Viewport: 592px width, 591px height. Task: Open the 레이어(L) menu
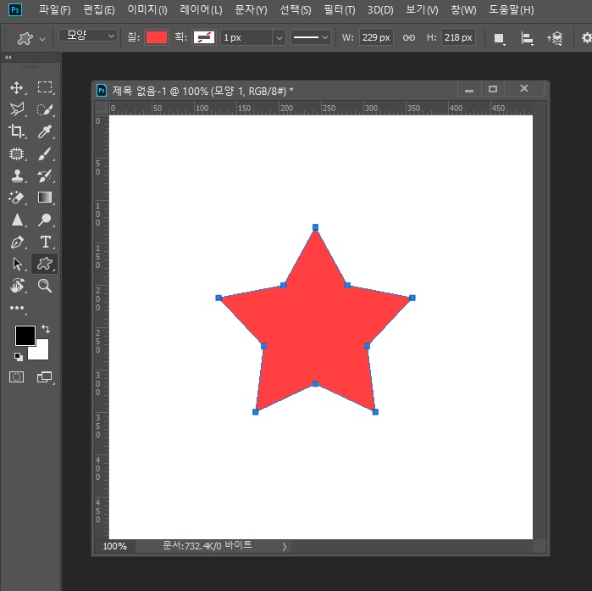click(201, 9)
